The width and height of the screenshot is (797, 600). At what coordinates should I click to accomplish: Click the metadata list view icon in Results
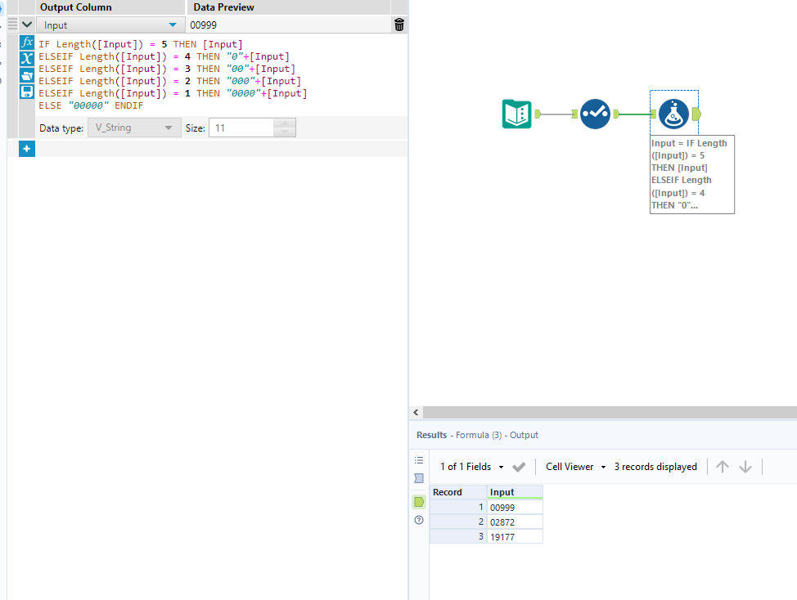click(x=419, y=459)
